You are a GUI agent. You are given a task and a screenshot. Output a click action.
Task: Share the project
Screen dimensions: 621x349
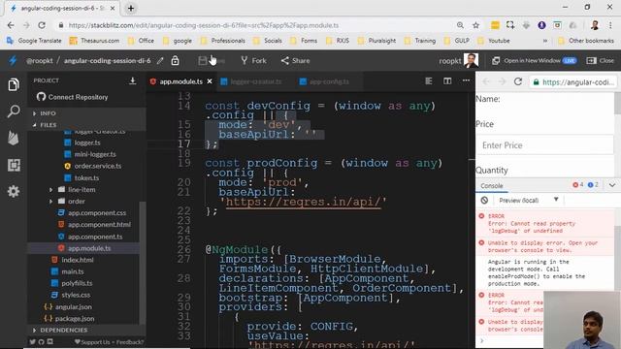tap(295, 60)
